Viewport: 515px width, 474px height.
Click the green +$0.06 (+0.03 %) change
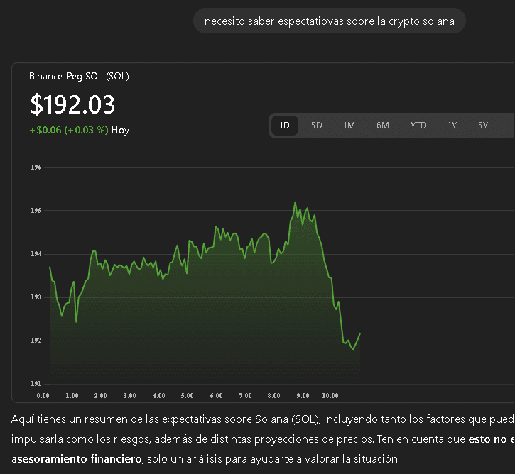(x=69, y=130)
